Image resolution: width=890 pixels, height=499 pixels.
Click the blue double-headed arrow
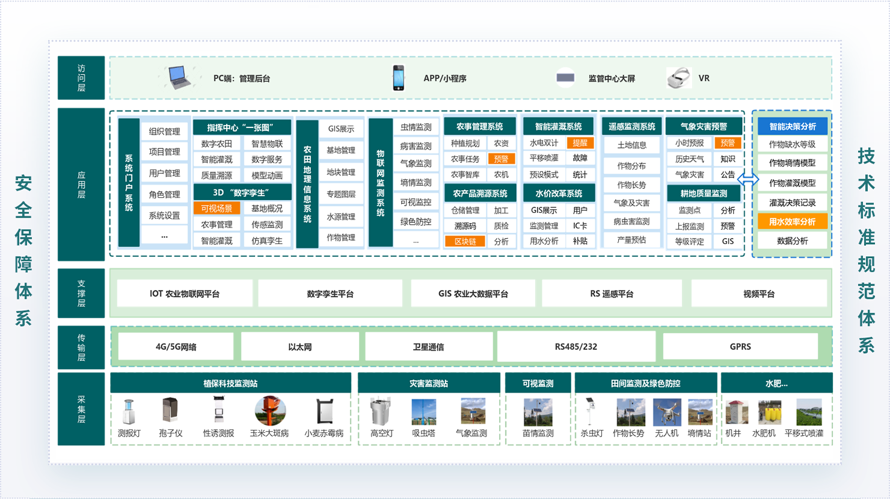[x=748, y=180]
